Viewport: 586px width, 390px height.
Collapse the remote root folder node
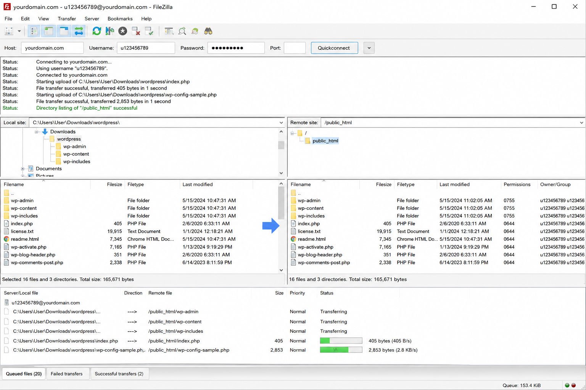point(293,133)
